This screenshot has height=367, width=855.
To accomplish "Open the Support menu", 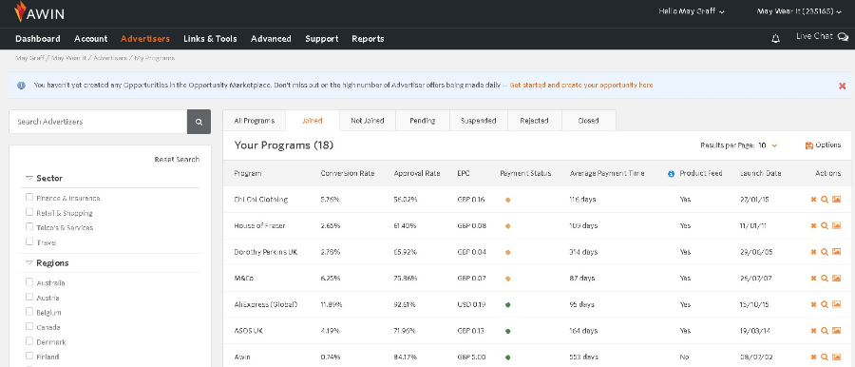I will [x=322, y=39].
